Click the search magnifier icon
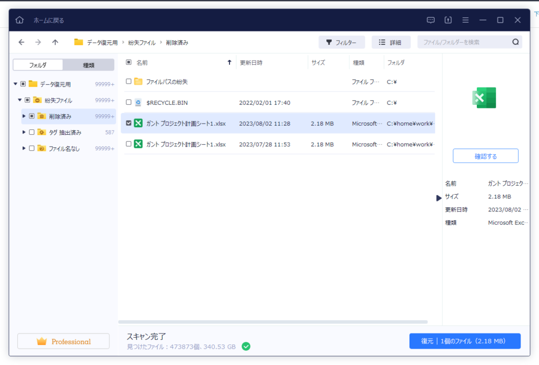539x365 pixels. pyautogui.click(x=515, y=42)
